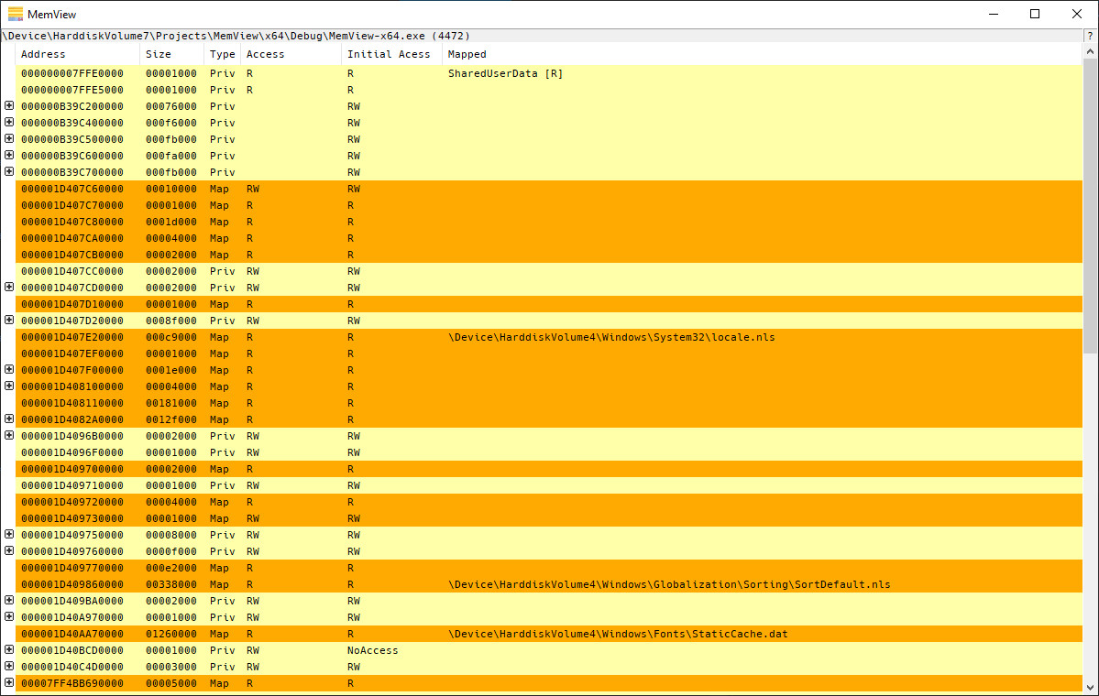Click the scrollbar down arrow
1099x696 pixels.
(1090, 687)
